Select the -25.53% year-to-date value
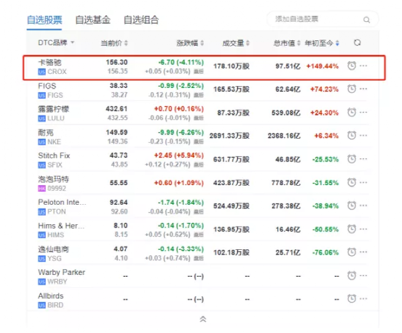 click(326, 159)
